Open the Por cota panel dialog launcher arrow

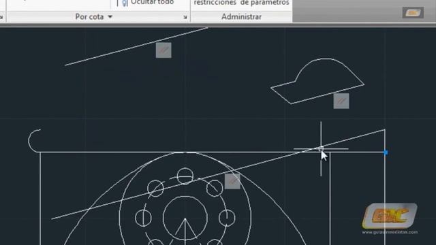pos(185,17)
